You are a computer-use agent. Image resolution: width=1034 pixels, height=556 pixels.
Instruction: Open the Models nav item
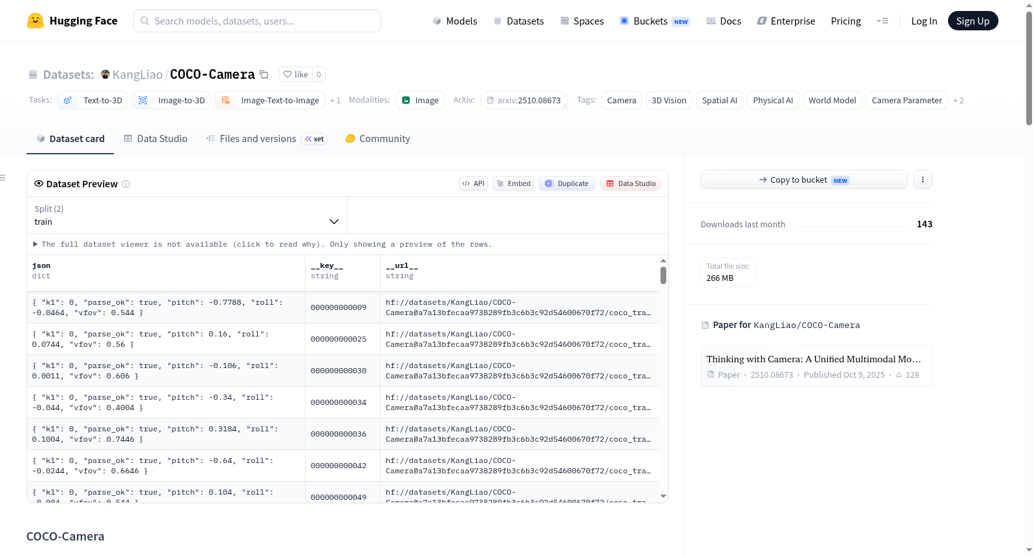pos(455,21)
